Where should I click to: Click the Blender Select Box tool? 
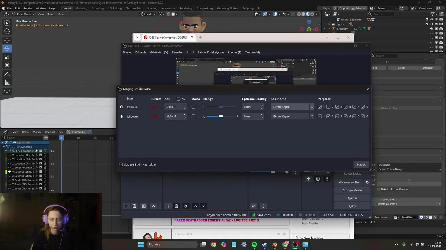(7, 23)
